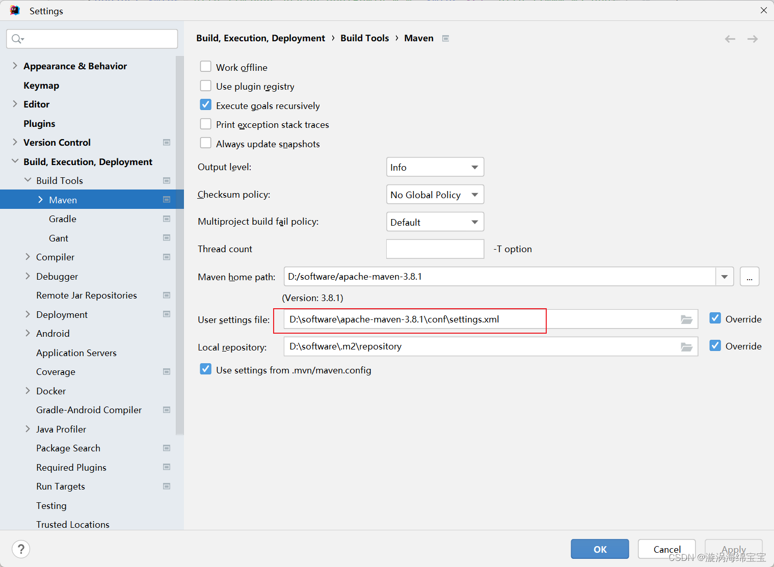Enable the Work offline checkbox
Screen dimensions: 774x567
[205, 66]
